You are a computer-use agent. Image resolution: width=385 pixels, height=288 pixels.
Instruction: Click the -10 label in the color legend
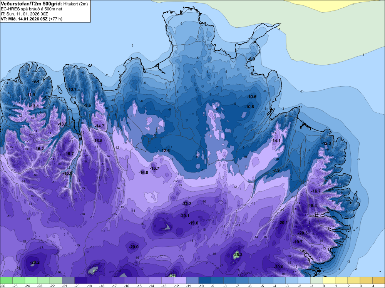[x=201, y=286]
